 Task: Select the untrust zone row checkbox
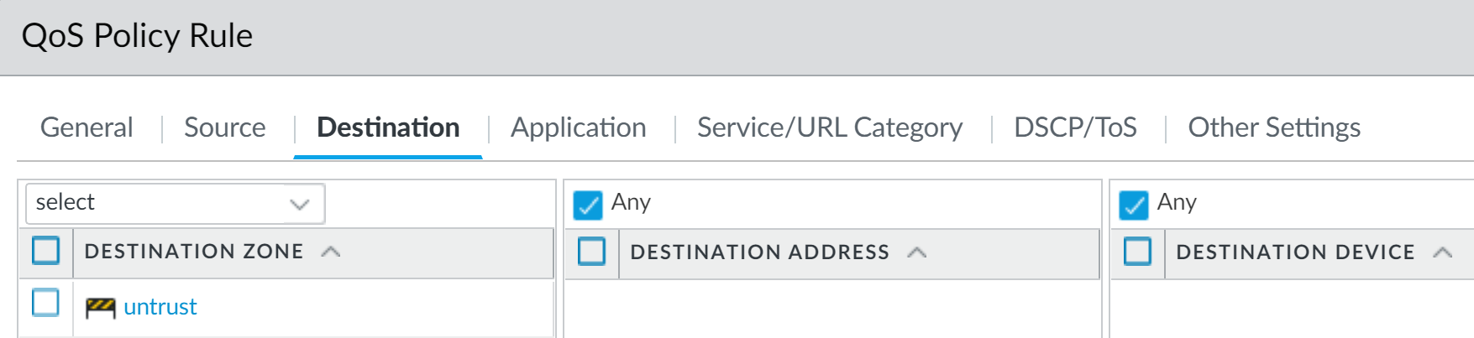click(45, 303)
